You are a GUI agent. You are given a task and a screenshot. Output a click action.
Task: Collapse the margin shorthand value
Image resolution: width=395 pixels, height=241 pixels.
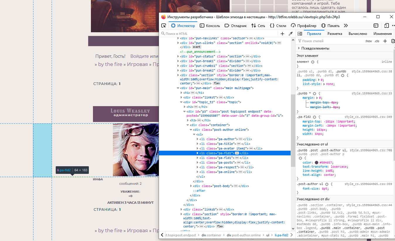pos(316,98)
